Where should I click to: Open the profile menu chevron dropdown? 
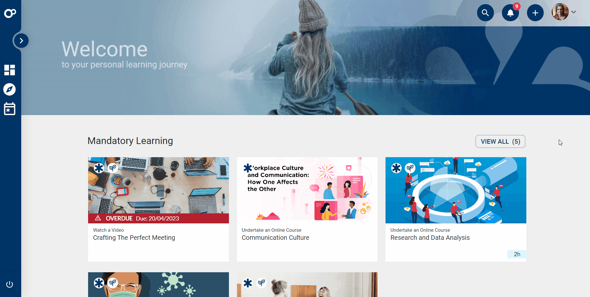pyautogui.click(x=574, y=12)
